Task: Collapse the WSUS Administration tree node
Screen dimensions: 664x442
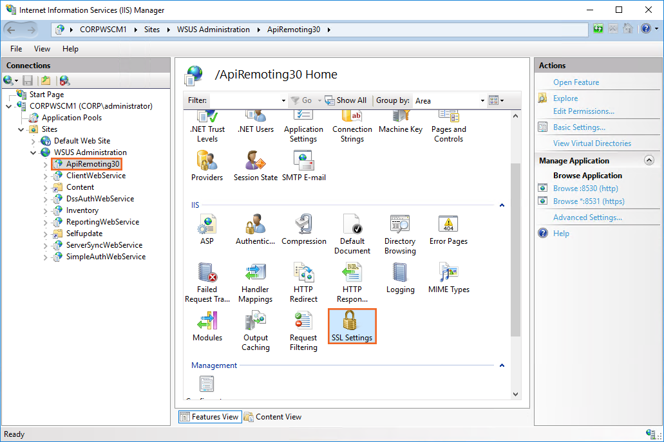Action: 34,152
